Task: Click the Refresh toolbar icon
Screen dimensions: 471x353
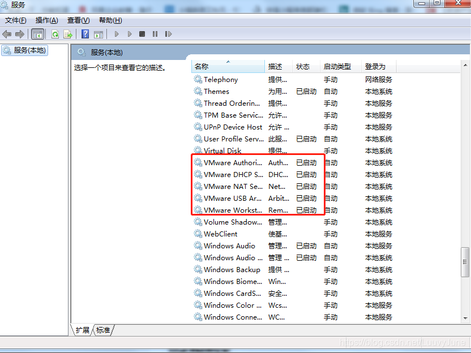Action: 55,34
